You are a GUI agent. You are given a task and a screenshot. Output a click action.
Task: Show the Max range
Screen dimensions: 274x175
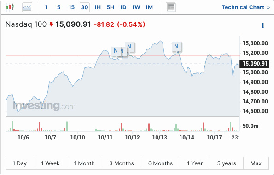click(256, 163)
